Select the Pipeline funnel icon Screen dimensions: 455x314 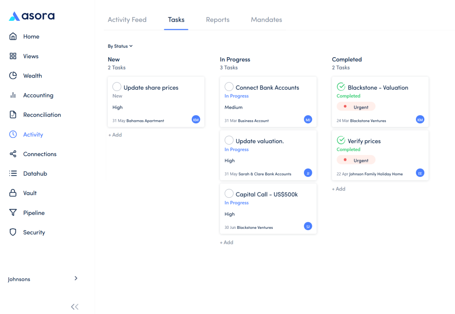pyautogui.click(x=13, y=213)
